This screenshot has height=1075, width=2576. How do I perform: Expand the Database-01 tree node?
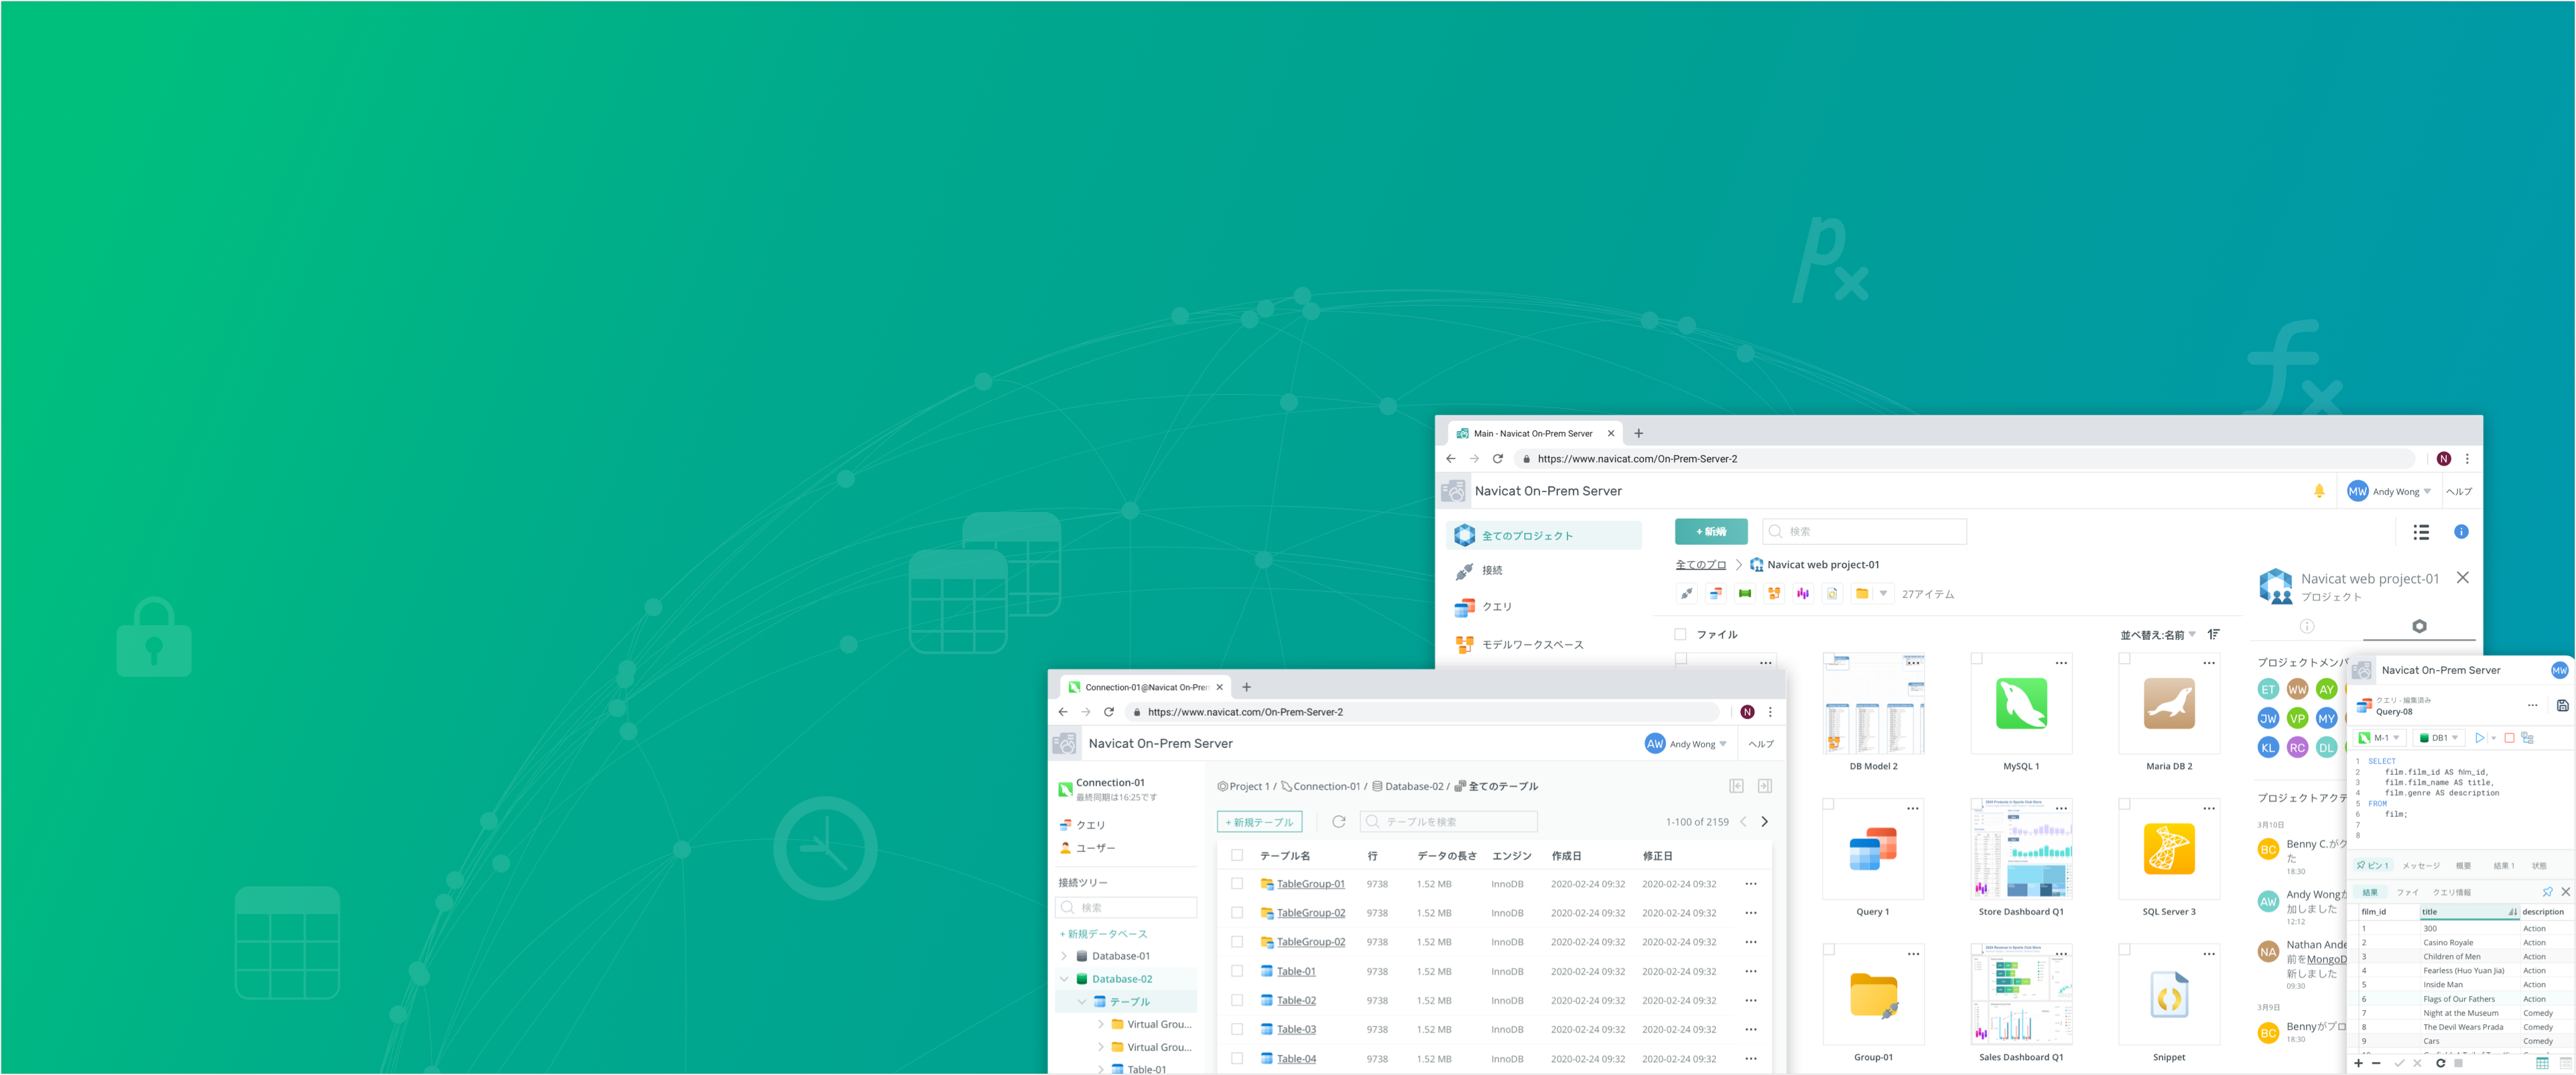pos(1064,955)
